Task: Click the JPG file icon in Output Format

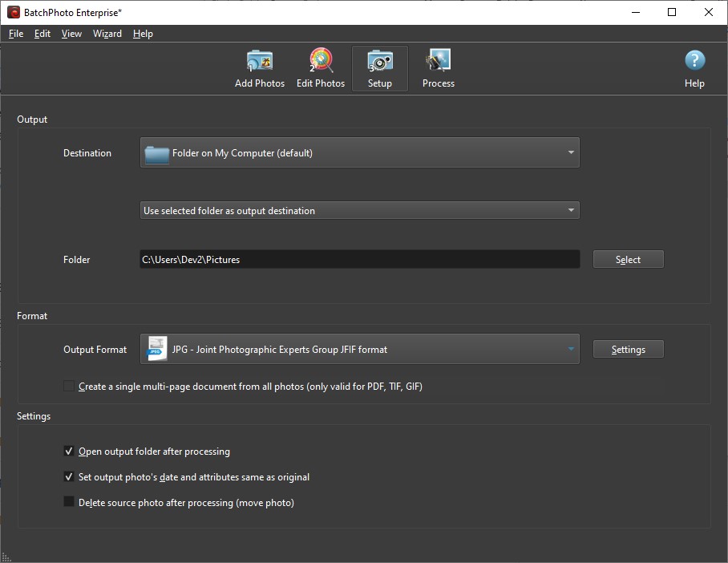Action: tap(157, 349)
